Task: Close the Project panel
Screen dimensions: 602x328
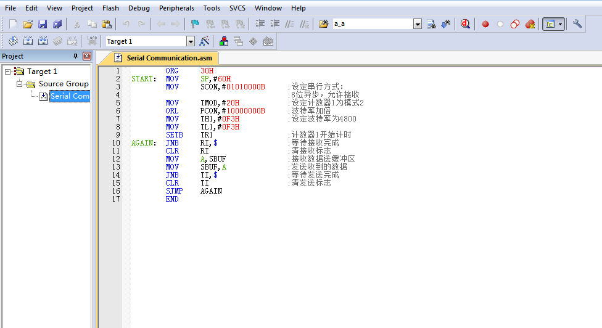Action: [x=87, y=56]
